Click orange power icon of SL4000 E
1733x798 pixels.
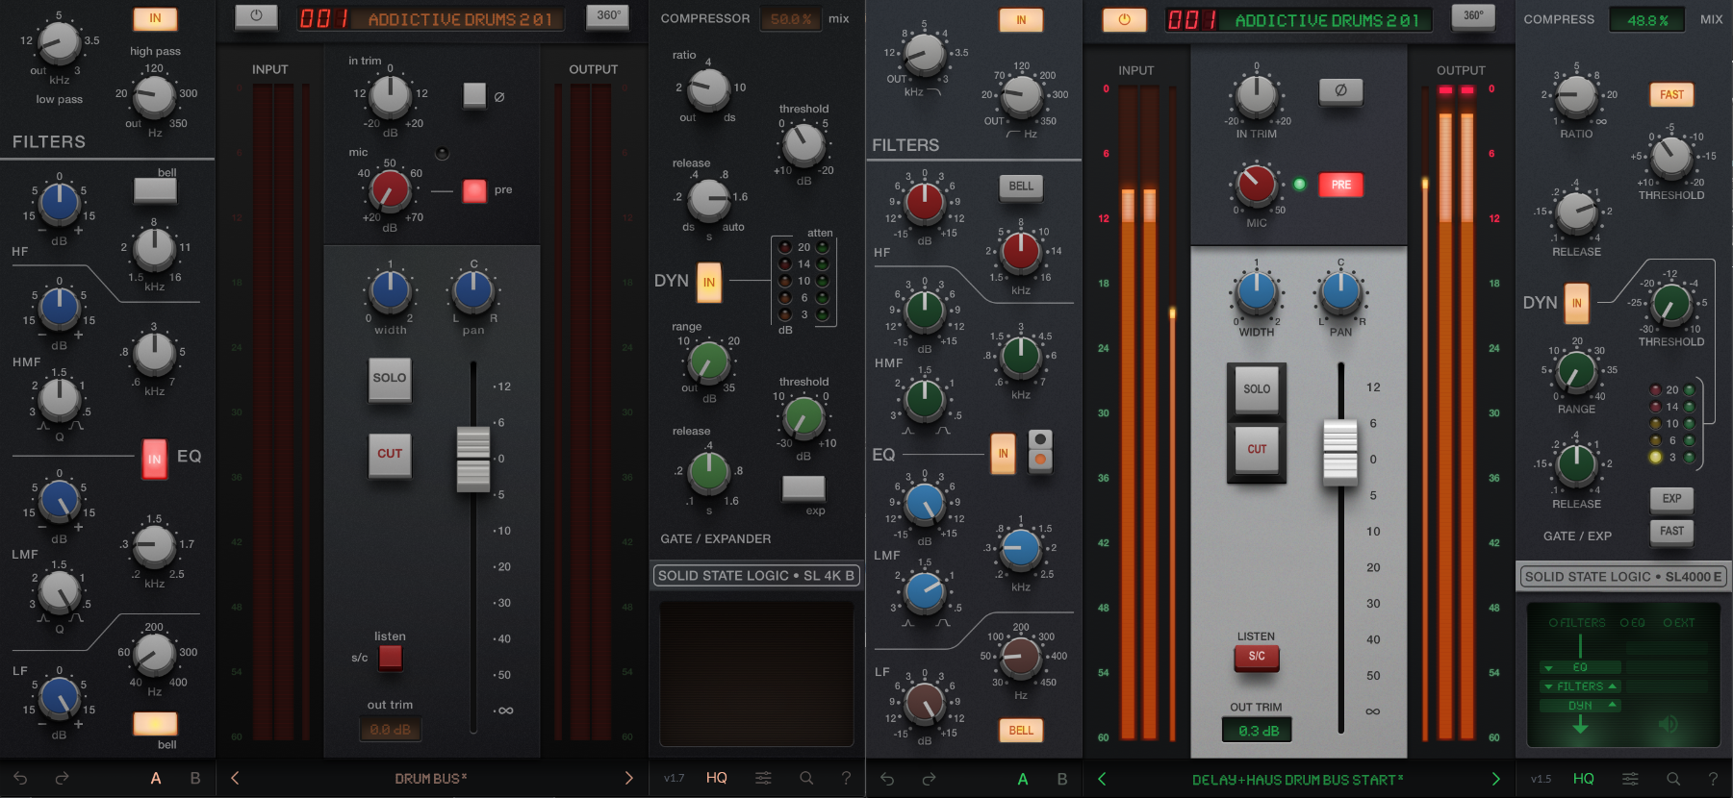[1124, 18]
